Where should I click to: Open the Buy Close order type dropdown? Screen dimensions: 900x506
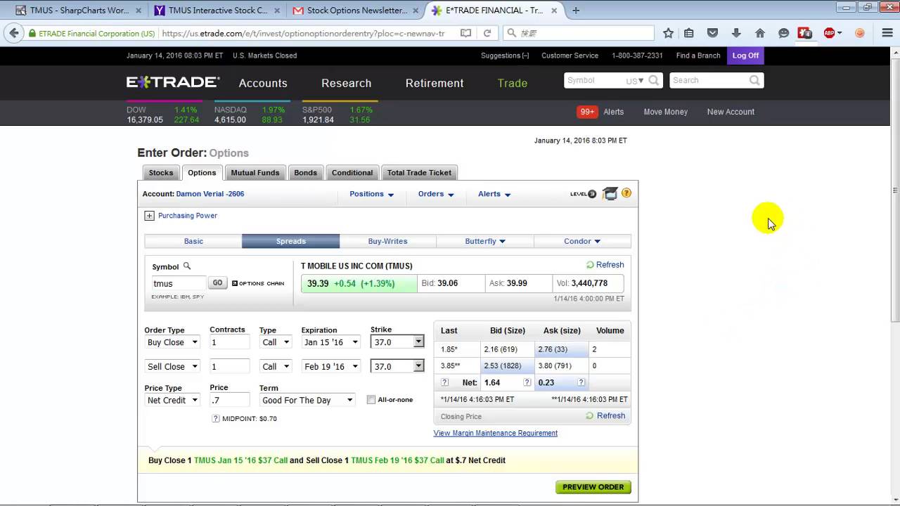coord(172,342)
